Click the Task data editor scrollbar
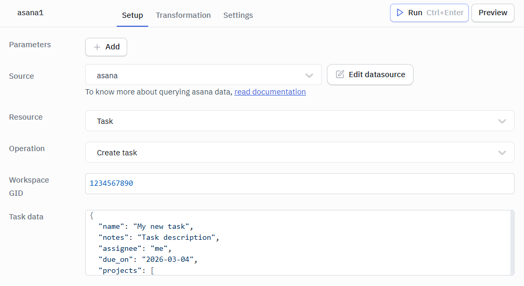 512,242
